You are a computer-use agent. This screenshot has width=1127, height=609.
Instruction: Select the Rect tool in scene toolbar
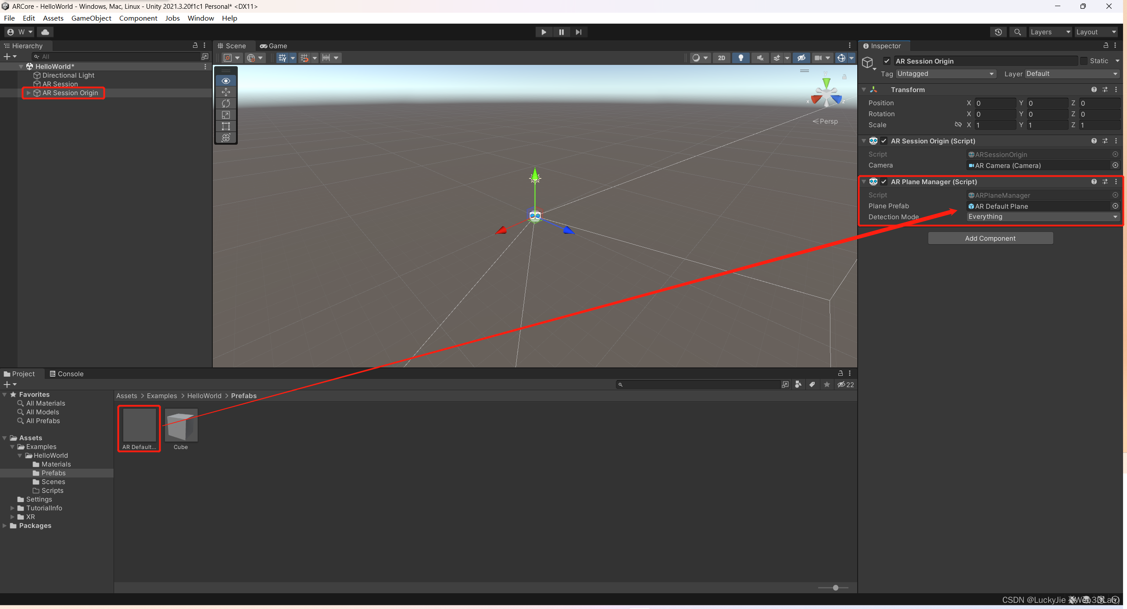tap(226, 126)
